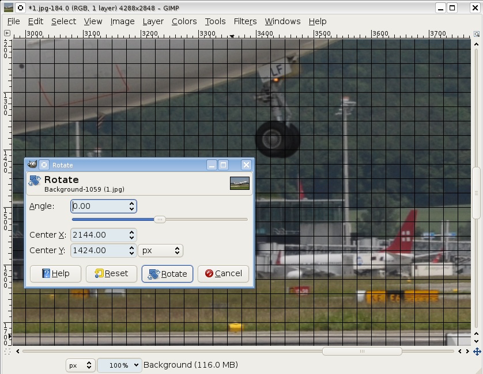Image resolution: width=483 pixels, height=374 pixels.
Task: Toggle zoom-on-resize button at top-right of canvas
Action: 477,35
